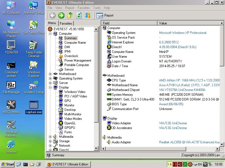Open the Report wizard button
Image resolution: width=225 pixels, height=168 pixels.
pyautogui.click(x=105, y=15)
